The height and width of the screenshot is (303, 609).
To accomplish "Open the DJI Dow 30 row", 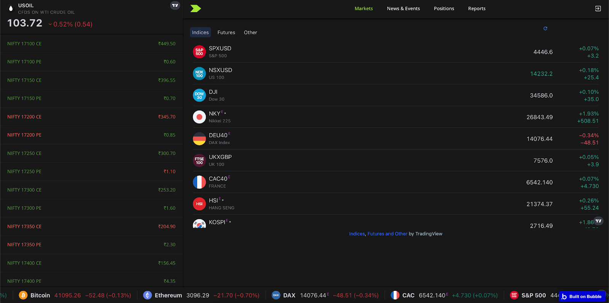I will pyautogui.click(x=395, y=95).
